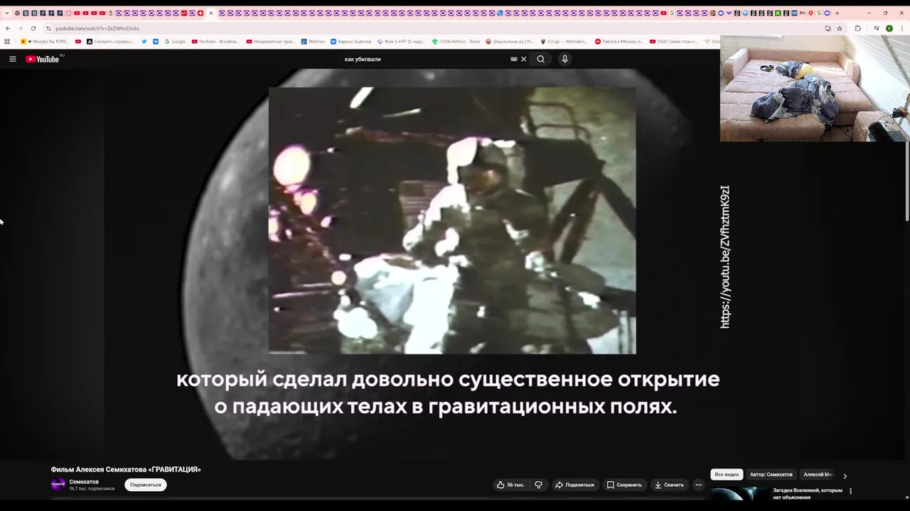Viewport: 910px width, 511px height.
Task: Go to the YouTube home logo
Action: tap(43, 59)
